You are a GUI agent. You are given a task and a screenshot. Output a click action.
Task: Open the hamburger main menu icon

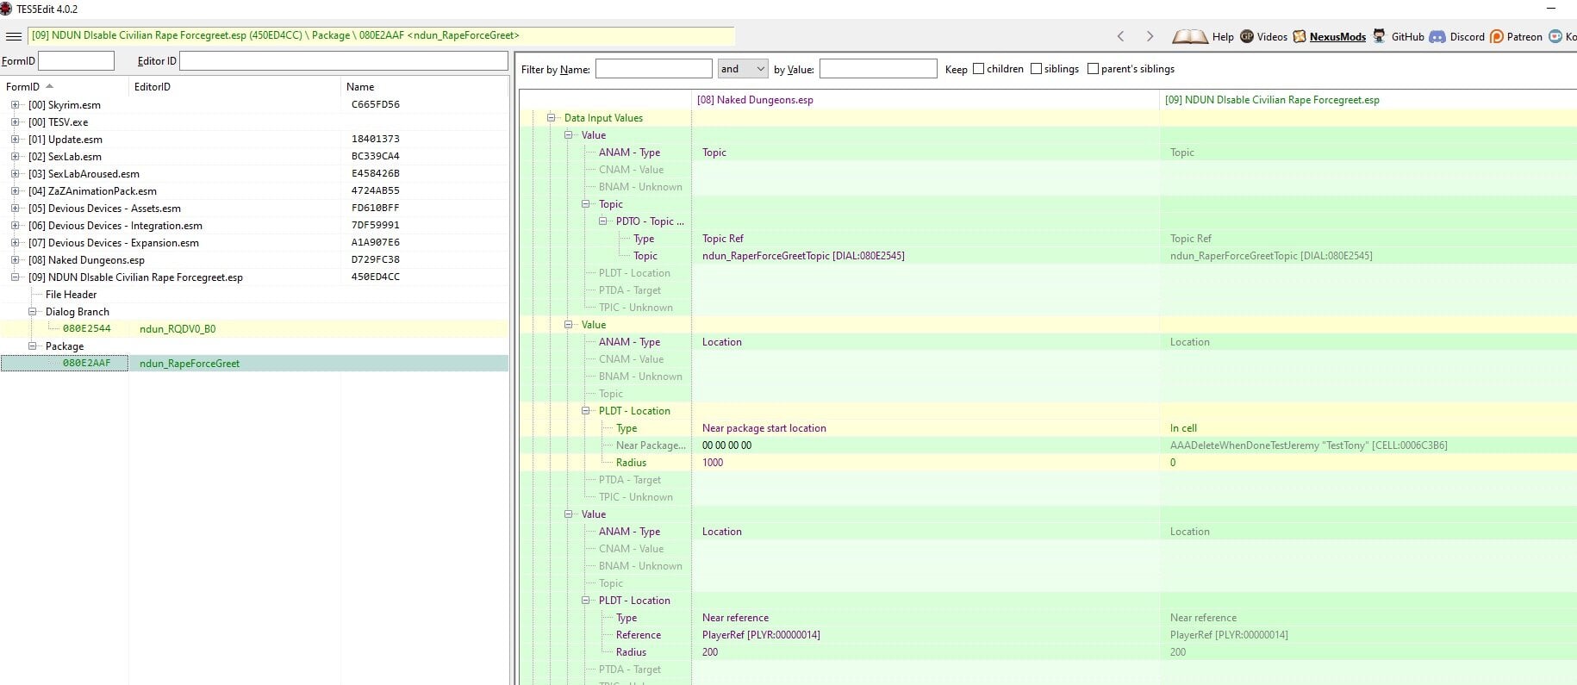14,36
